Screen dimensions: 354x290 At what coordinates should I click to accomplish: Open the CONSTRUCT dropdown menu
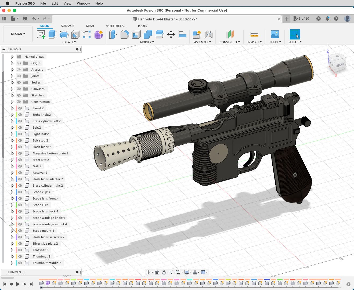pos(230,42)
